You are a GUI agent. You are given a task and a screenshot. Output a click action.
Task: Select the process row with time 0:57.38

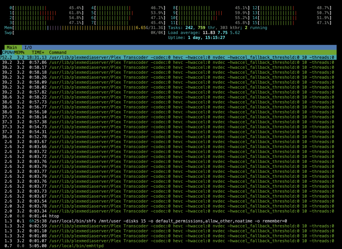click(x=168, y=122)
